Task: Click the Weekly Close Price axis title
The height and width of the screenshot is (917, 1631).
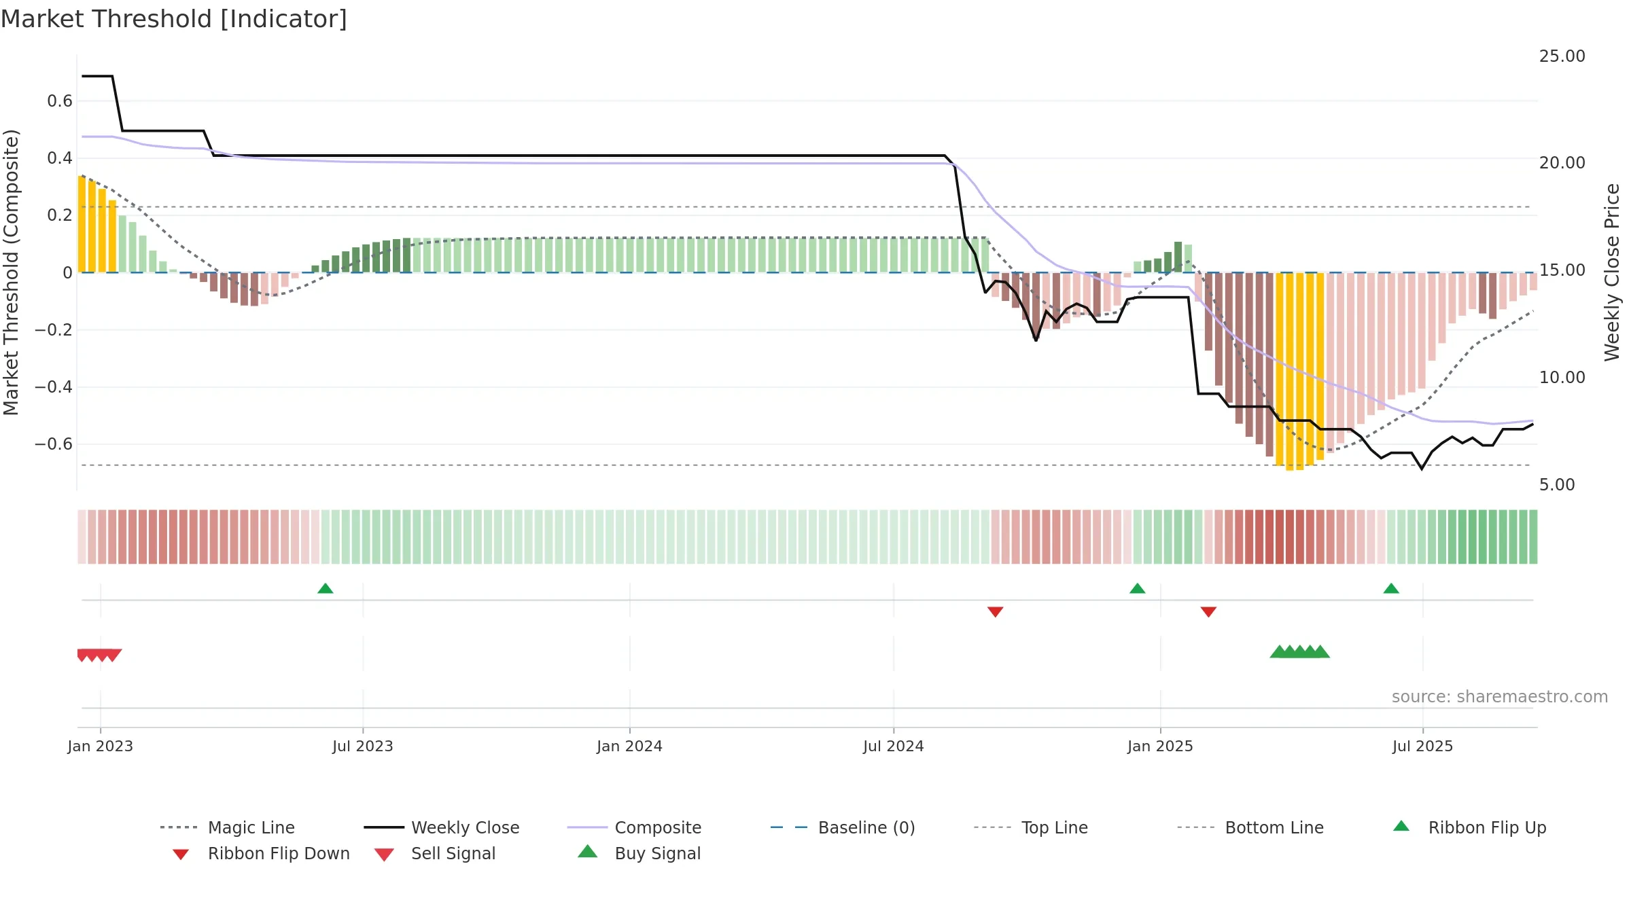Action: pos(1612,272)
